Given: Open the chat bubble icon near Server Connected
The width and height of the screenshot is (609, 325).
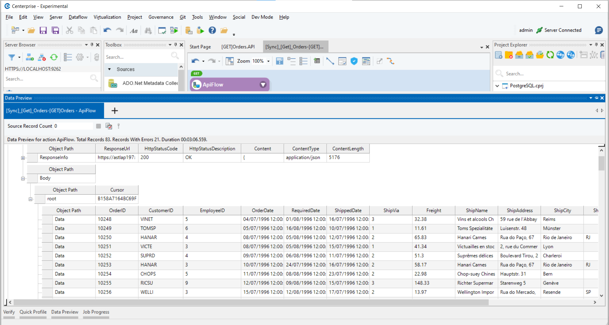Looking at the screenshot, I should pyautogui.click(x=599, y=30).
